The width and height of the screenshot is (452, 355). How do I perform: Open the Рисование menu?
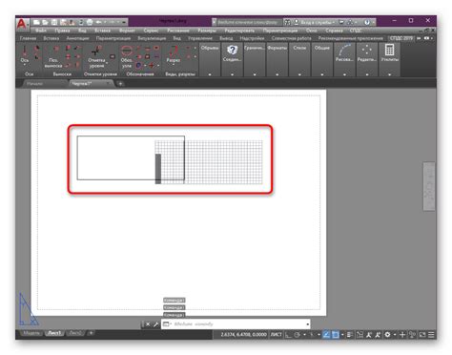[x=178, y=31]
